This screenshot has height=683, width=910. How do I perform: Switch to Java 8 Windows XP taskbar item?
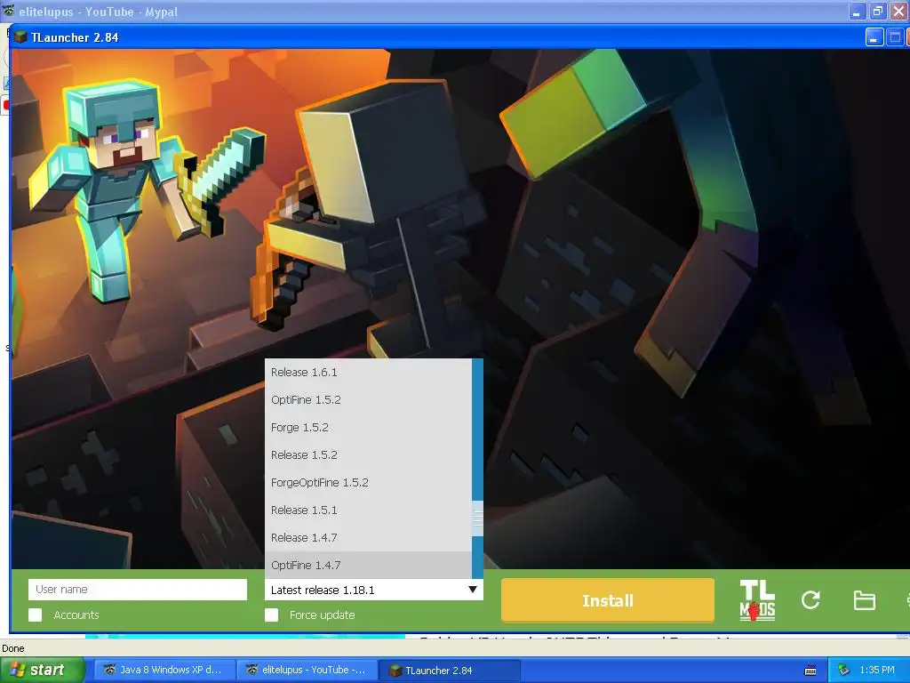pos(164,671)
